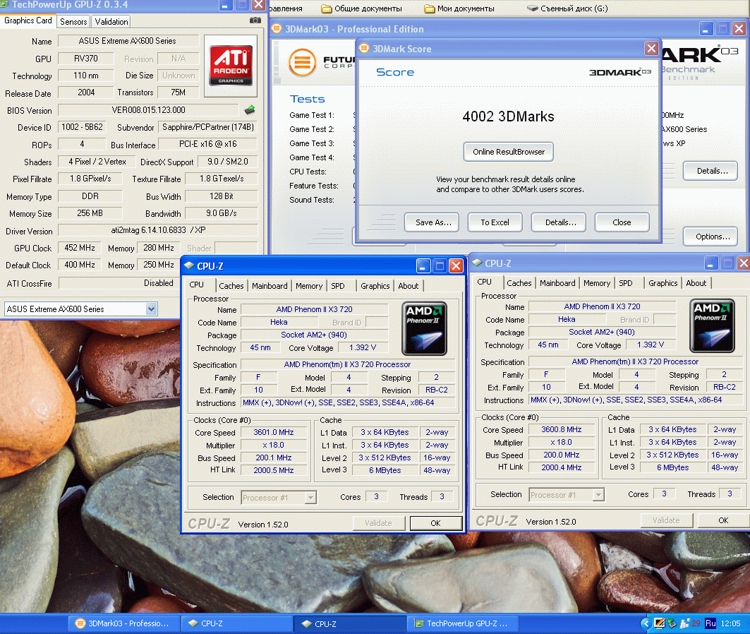This screenshot has width=750, height=634.
Task: Click Options... button in 3DMark03 main window
Action: tap(712, 237)
